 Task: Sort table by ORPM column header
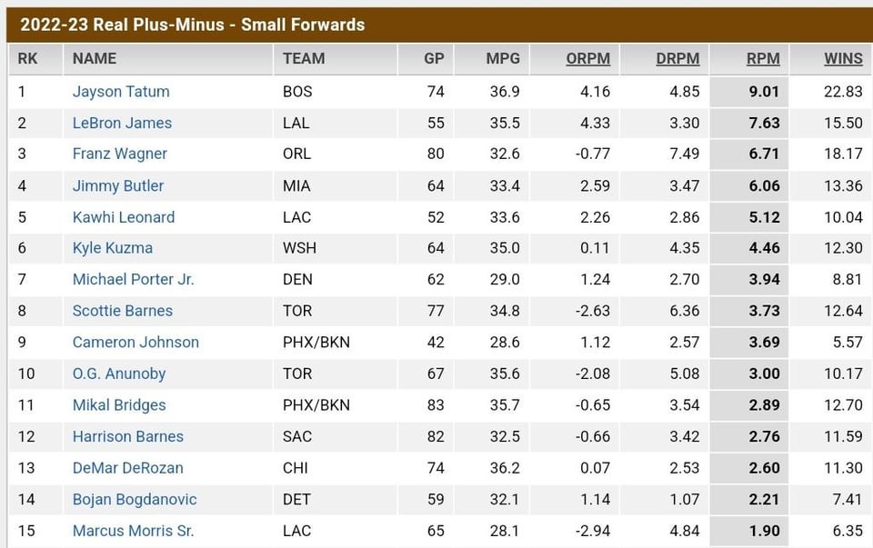pyautogui.click(x=587, y=58)
